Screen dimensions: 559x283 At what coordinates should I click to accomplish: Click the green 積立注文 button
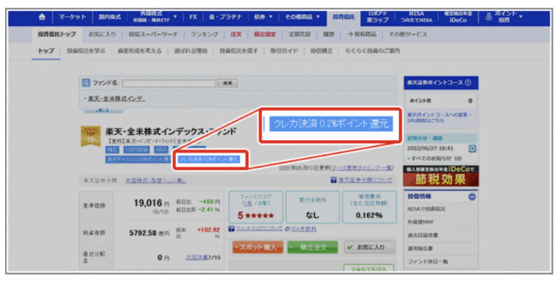tap(312, 247)
